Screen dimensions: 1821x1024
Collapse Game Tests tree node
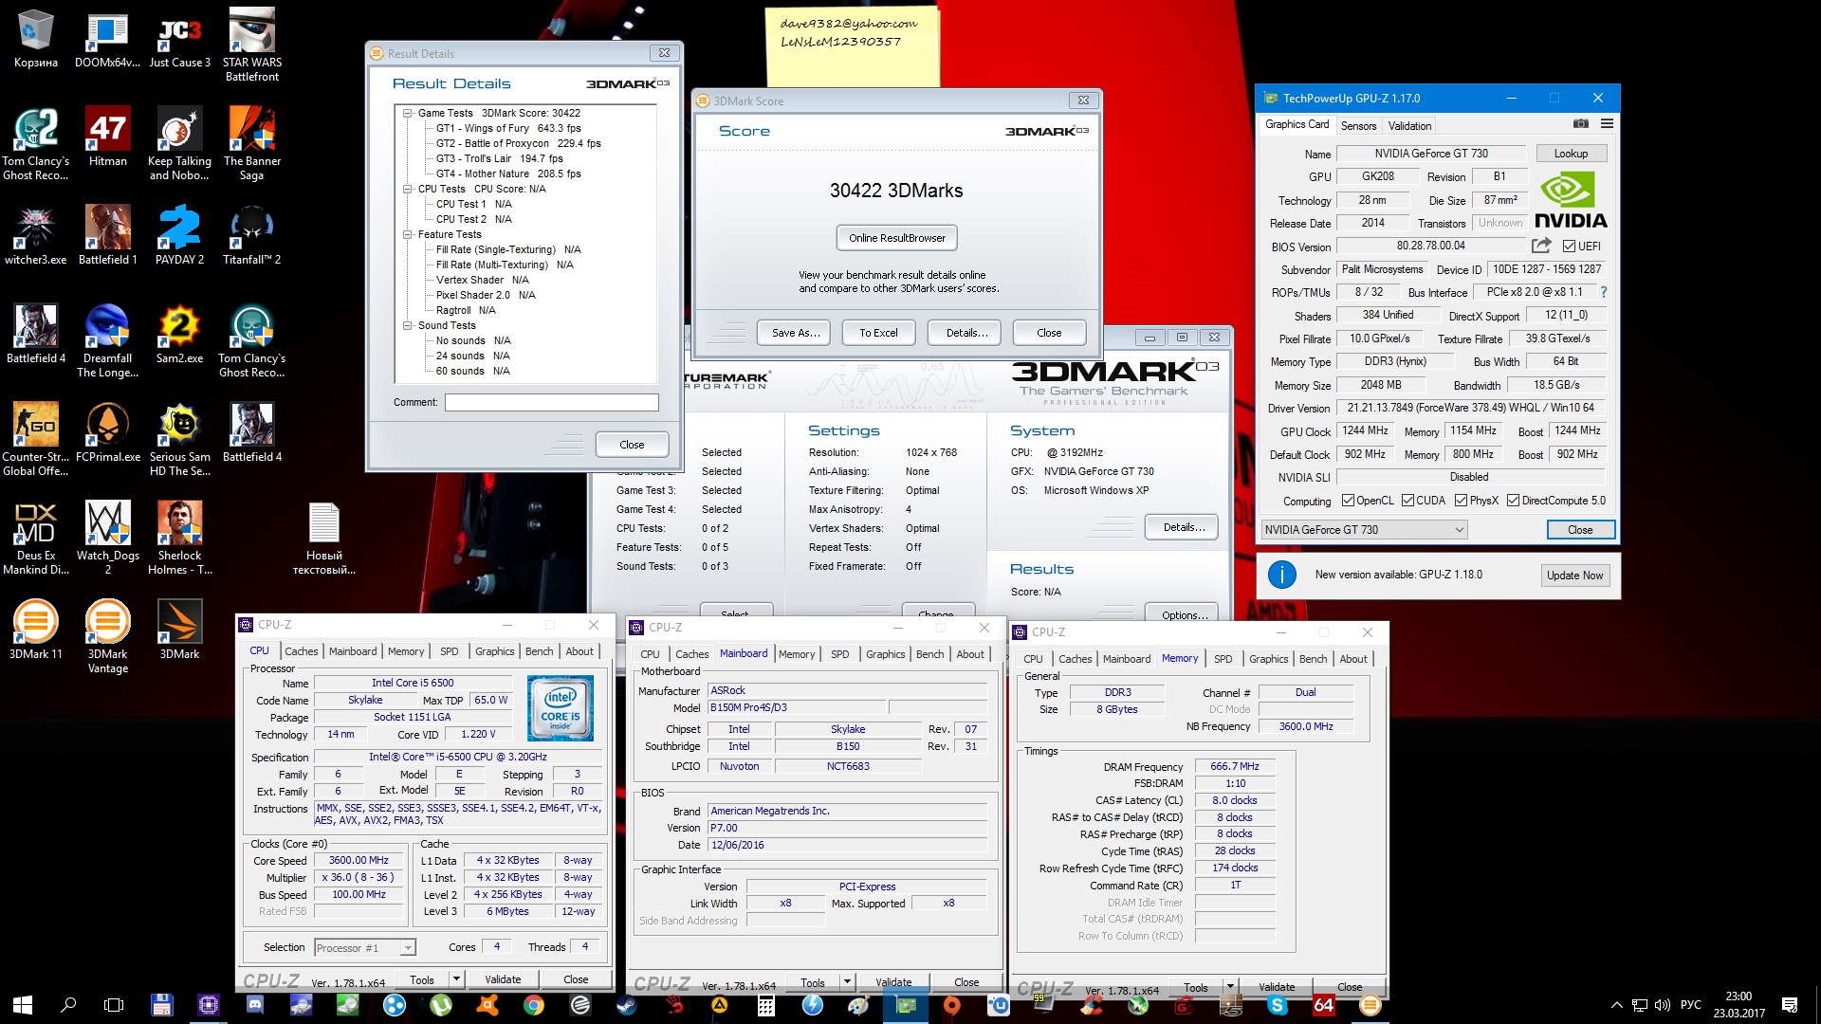408,113
